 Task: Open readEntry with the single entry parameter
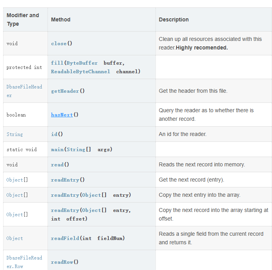pyautogui.click(x=65, y=195)
